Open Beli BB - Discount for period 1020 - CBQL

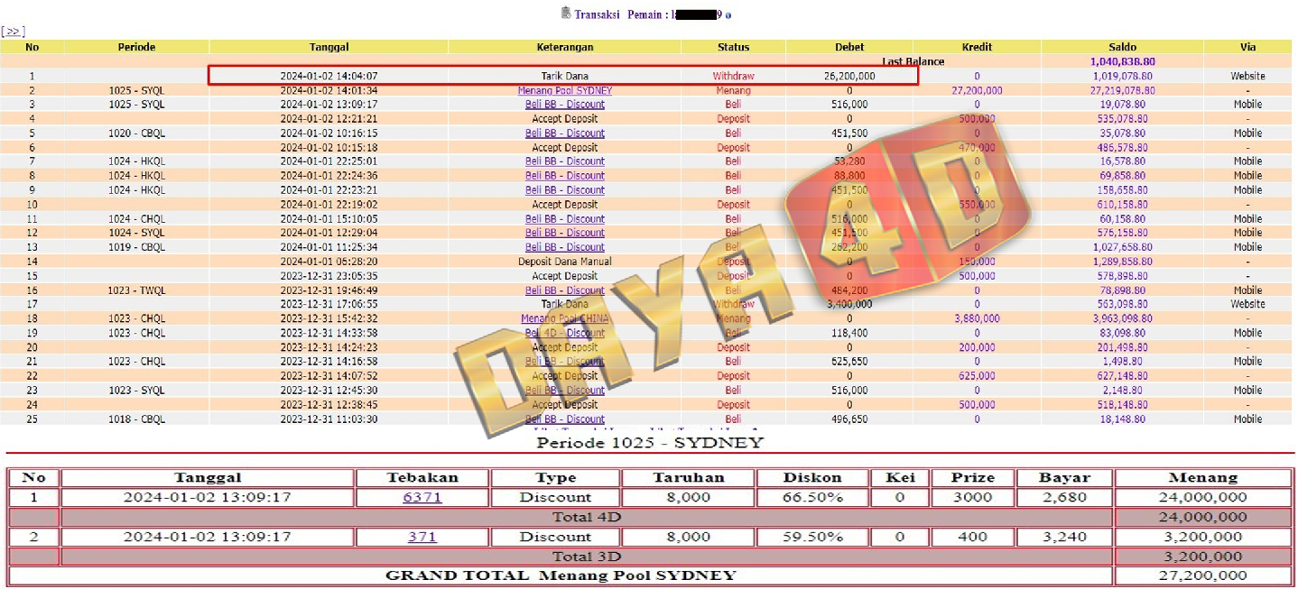[x=564, y=133]
